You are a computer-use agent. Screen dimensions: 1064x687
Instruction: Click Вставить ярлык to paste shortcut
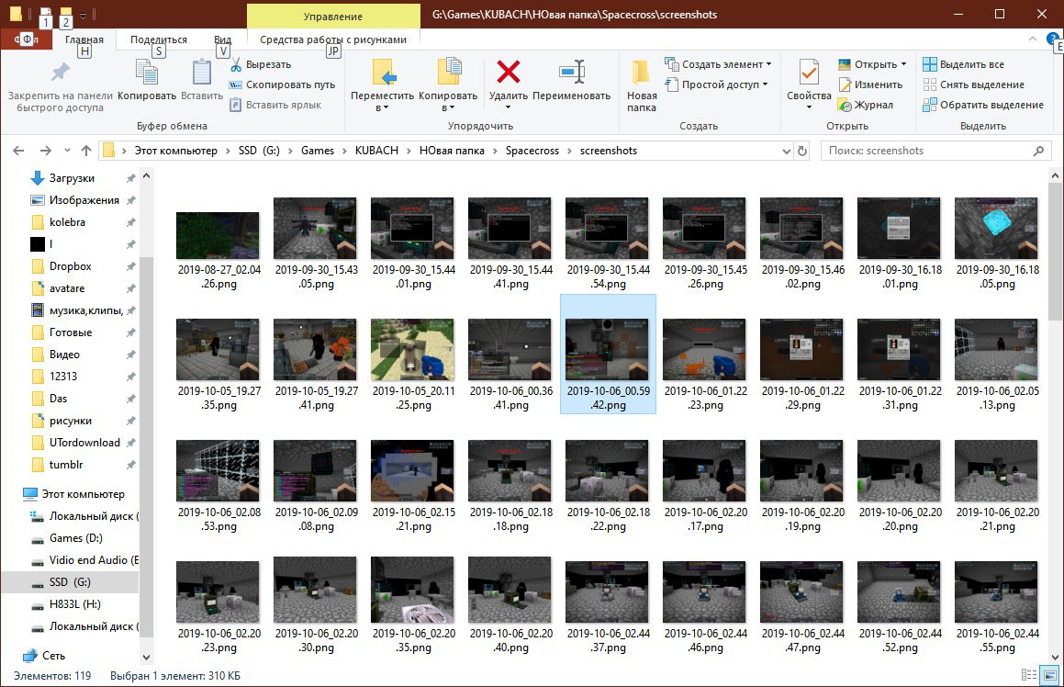point(276,106)
